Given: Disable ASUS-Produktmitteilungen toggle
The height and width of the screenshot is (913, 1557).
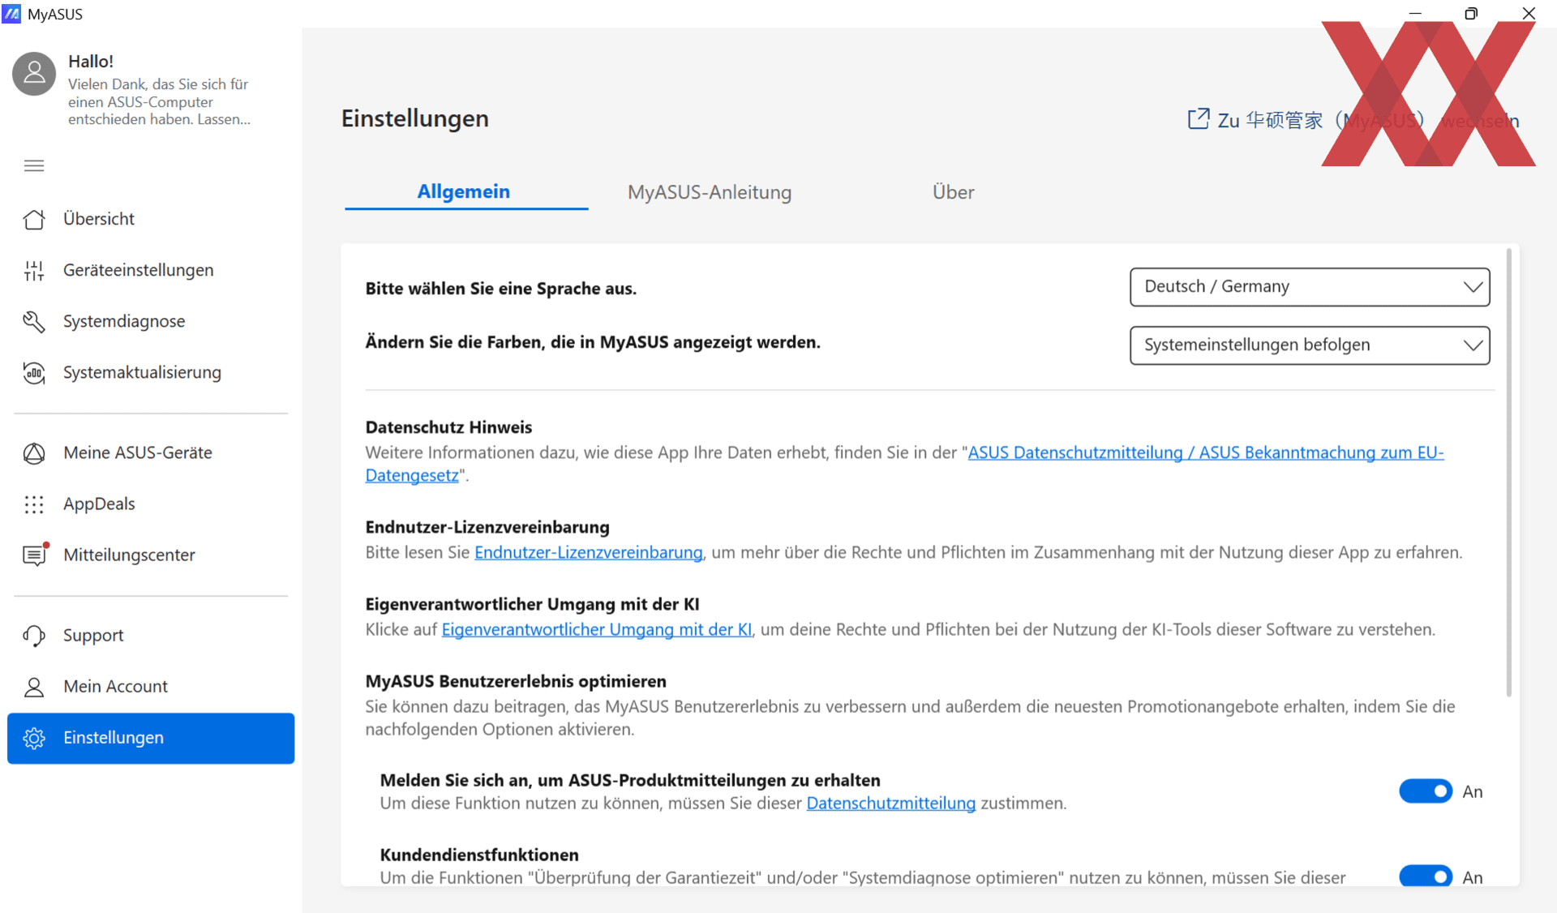Looking at the screenshot, I should [1425, 791].
